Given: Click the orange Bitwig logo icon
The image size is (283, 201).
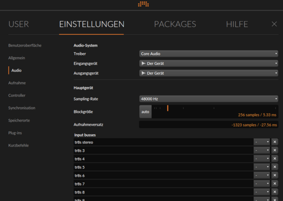Looking at the screenshot, I should (x=143, y=4).
